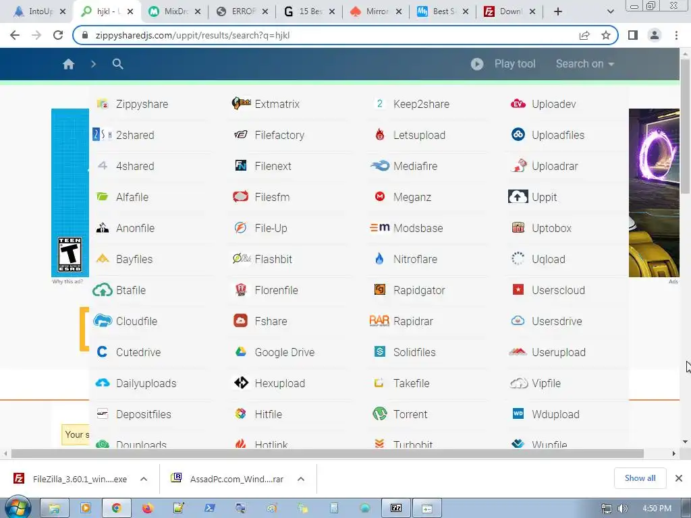Click the Depositfiles icon
The image size is (691, 518).
pos(103,413)
